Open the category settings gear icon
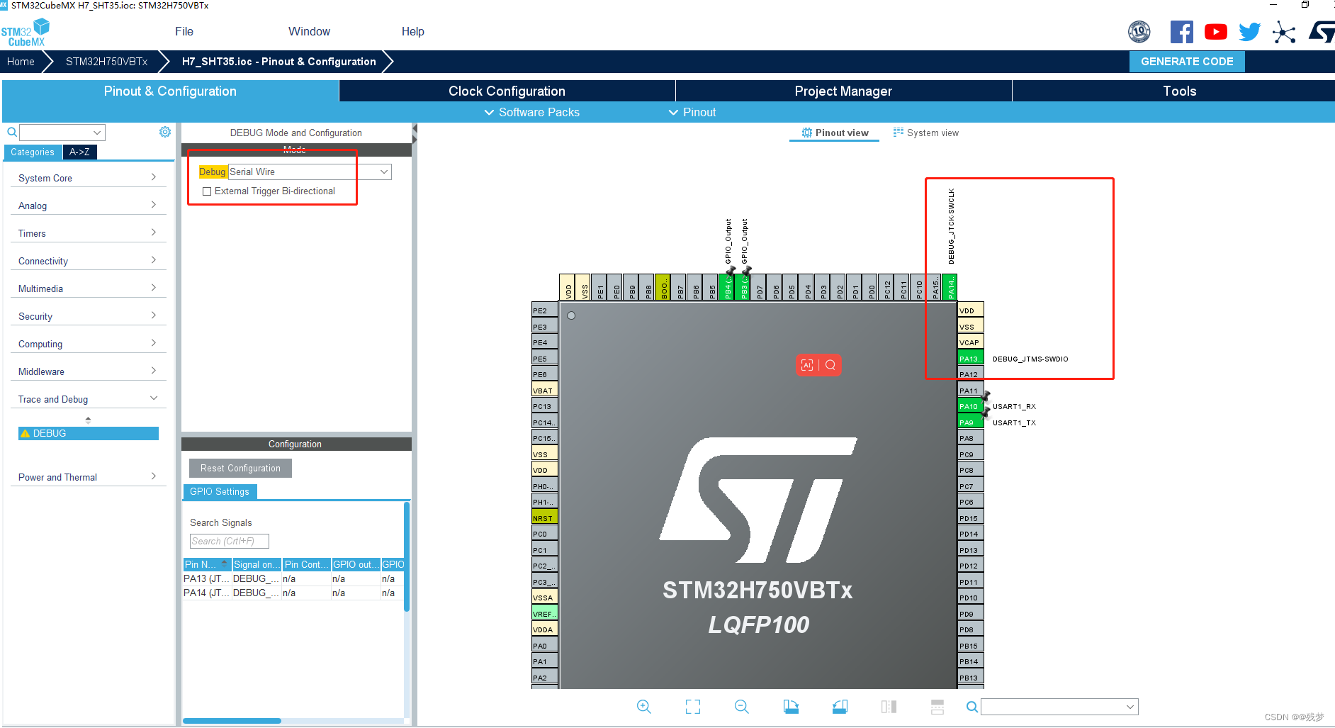 pyautogui.click(x=165, y=132)
